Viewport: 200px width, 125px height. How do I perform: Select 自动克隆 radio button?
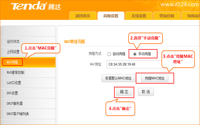[109, 54]
